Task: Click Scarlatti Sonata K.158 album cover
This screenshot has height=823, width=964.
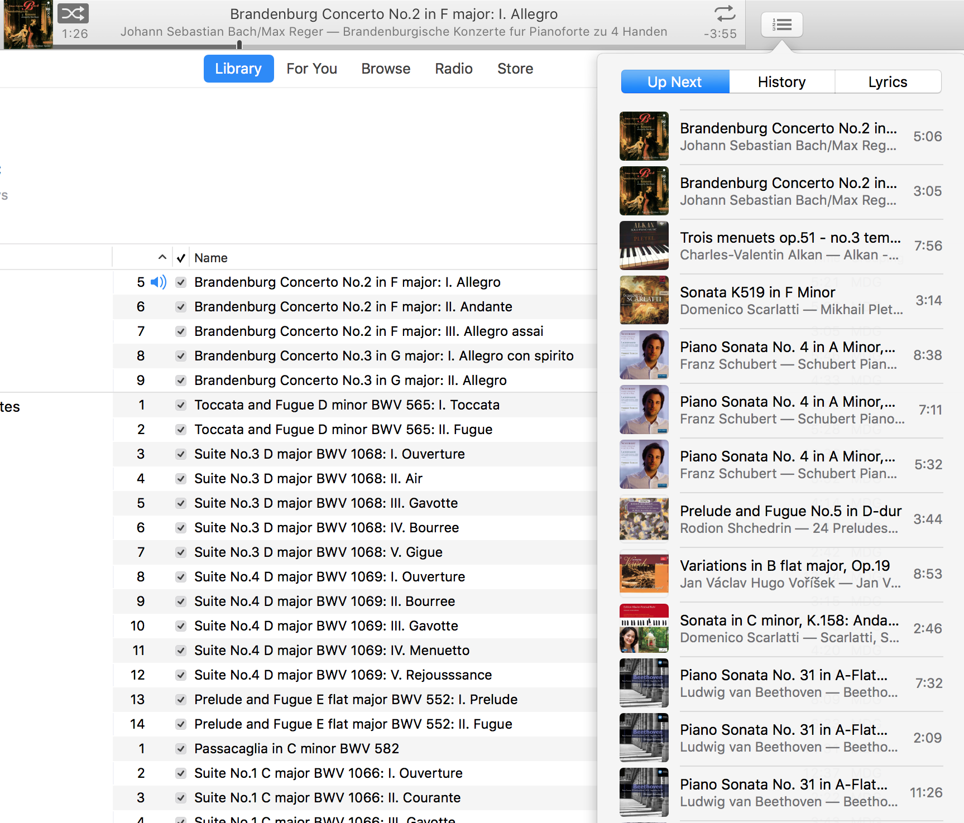Action: click(644, 628)
